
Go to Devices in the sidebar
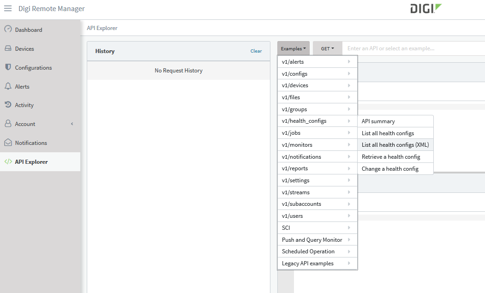coord(40,48)
